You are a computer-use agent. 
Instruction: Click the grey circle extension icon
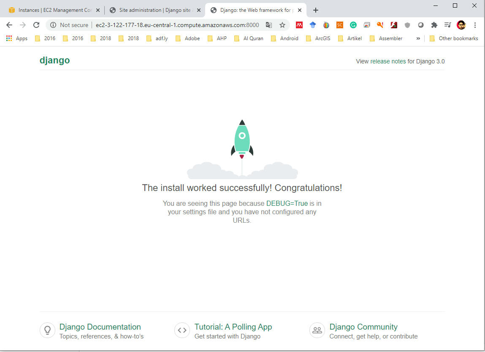pyautogui.click(x=421, y=25)
